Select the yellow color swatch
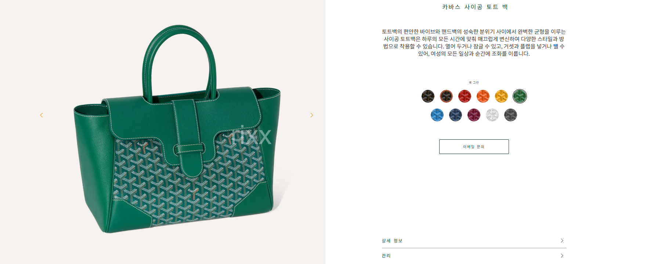 click(501, 96)
